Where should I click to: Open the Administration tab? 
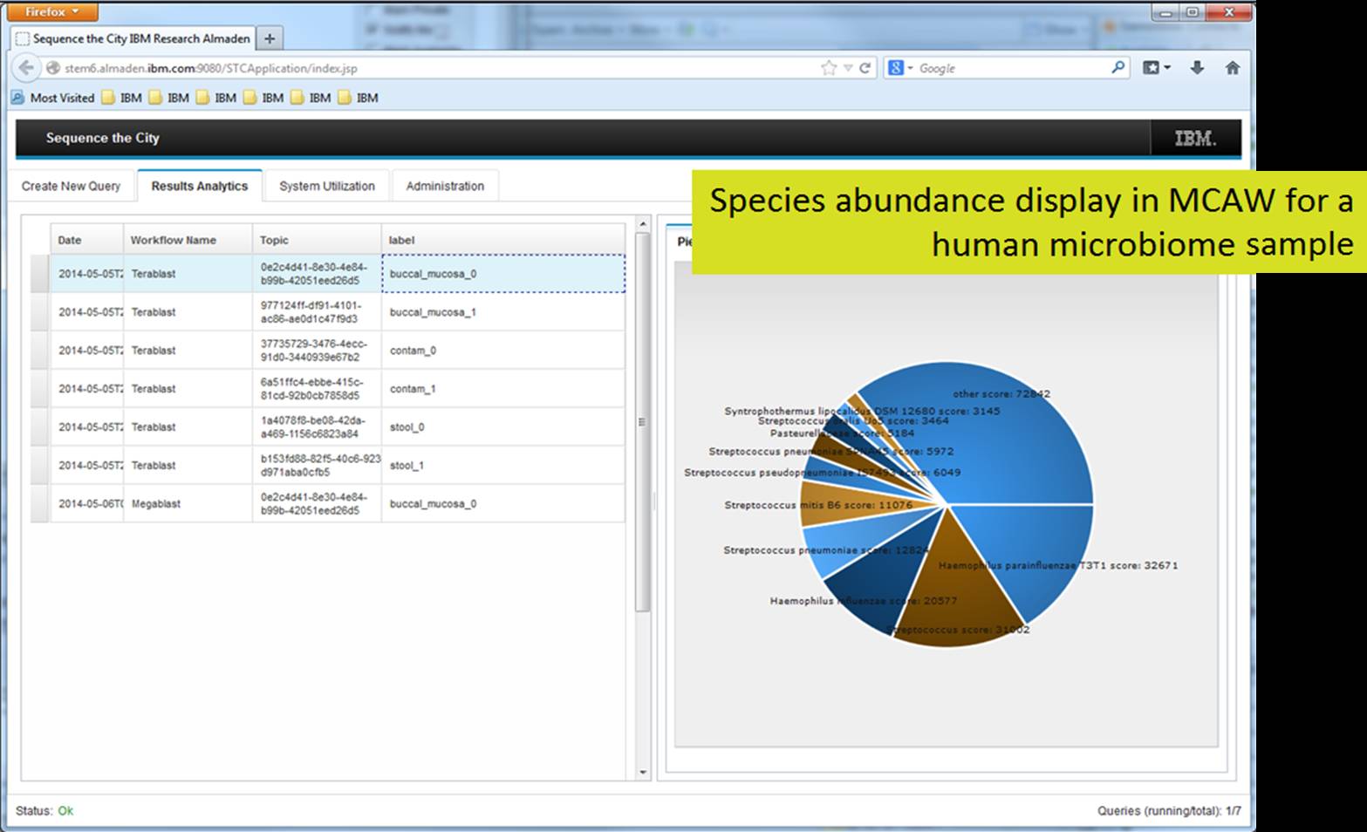[445, 186]
